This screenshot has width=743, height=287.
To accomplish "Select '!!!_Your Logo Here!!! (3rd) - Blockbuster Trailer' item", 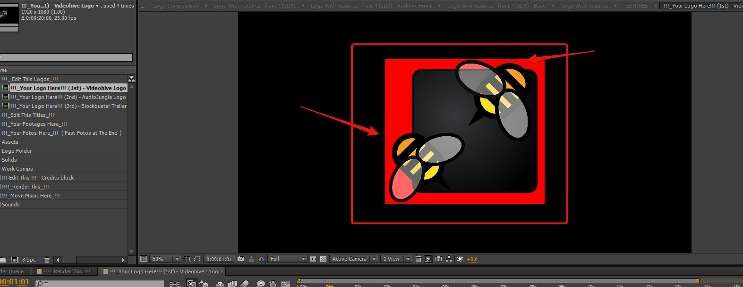I will 69,106.
